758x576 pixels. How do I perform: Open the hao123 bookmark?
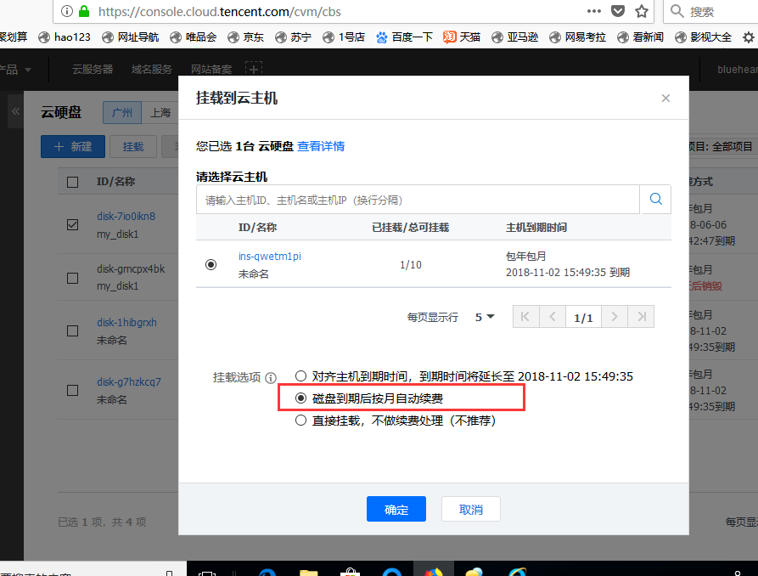pos(65,37)
